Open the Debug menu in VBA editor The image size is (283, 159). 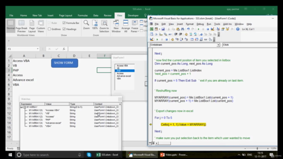pyautogui.click(x=200, y=24)
